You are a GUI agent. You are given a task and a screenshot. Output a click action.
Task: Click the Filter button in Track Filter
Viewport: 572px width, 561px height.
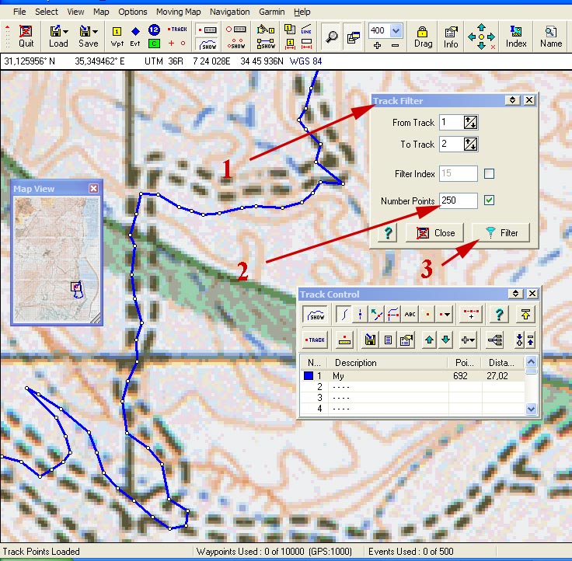(500, 233)
